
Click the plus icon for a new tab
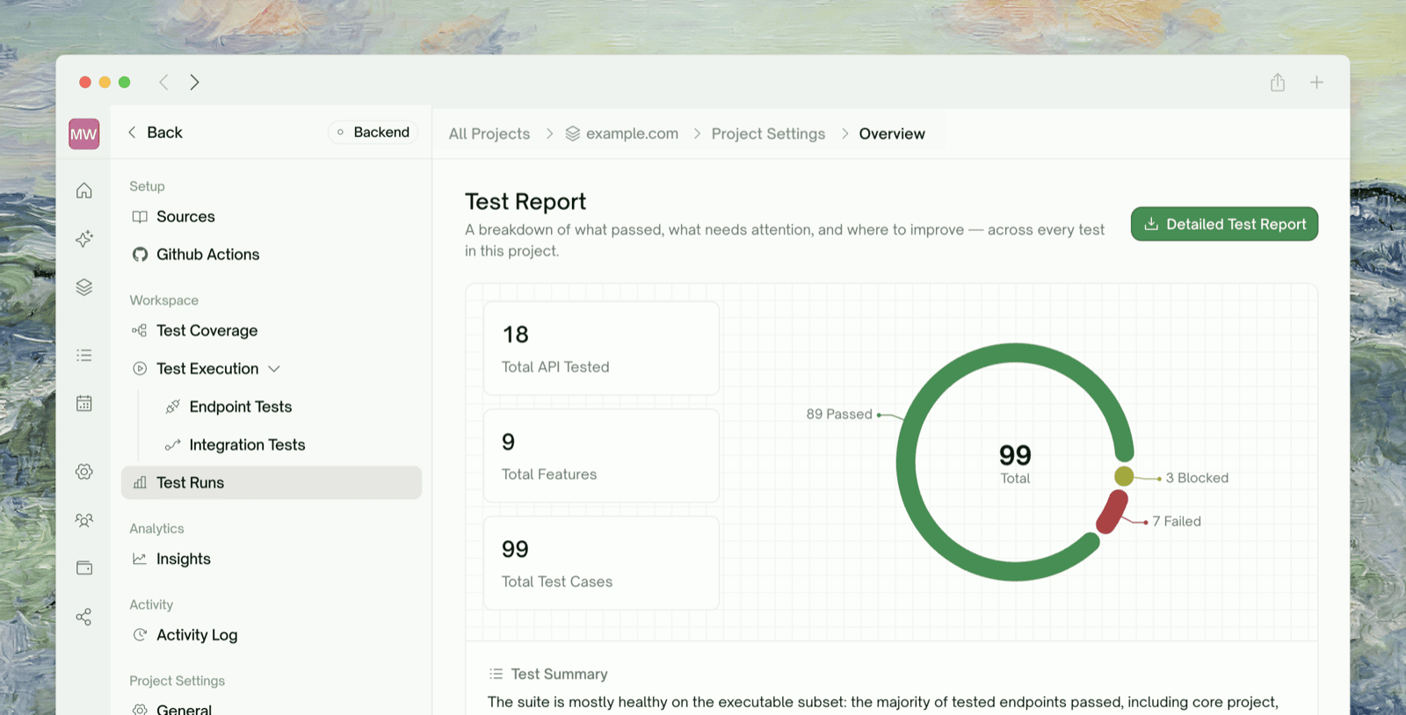(x=1316, y=82)
